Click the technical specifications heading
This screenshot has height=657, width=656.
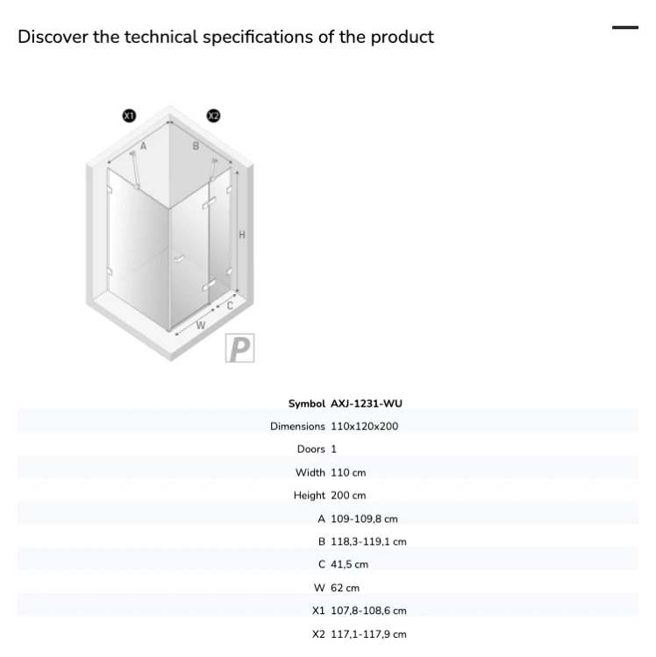(x=225, y=37)
